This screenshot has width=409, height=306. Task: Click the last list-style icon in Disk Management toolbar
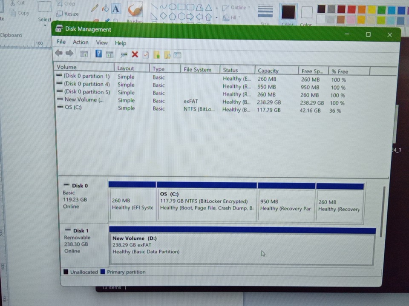pyautogui.click(x=177, y=55)
